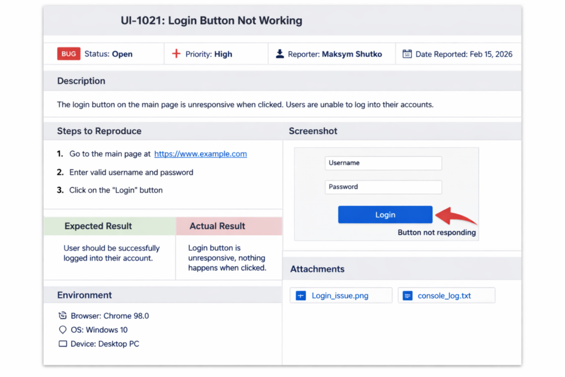Open the Login_issue.png attachment

point(341,295)
